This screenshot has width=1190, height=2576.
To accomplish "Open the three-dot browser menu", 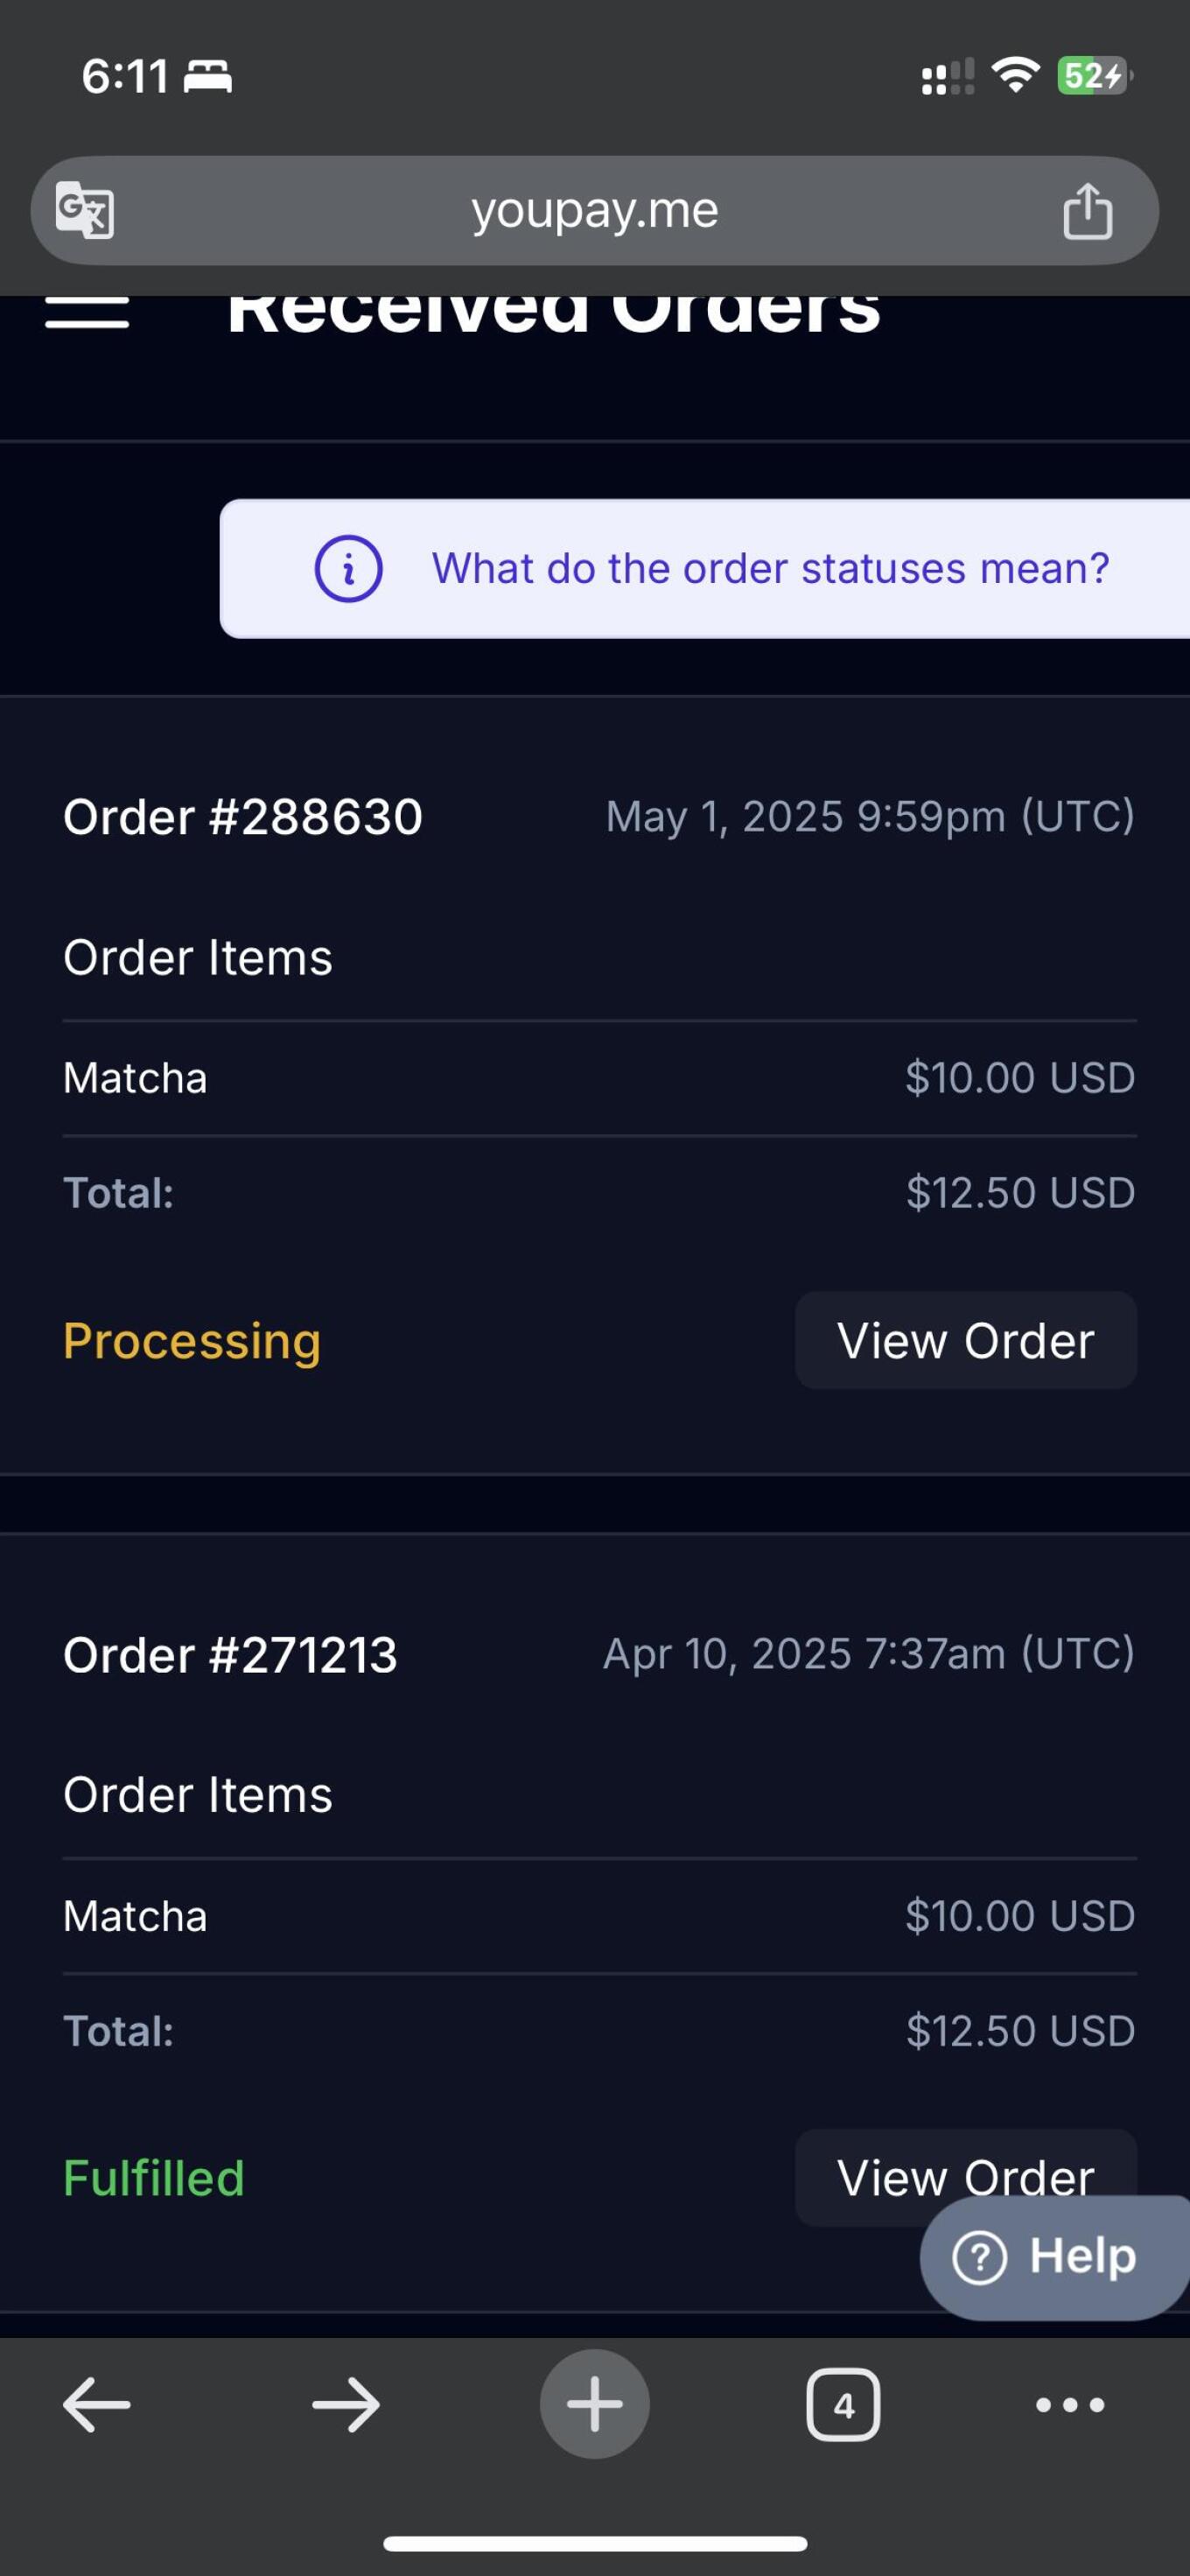I will 1070,2404.
